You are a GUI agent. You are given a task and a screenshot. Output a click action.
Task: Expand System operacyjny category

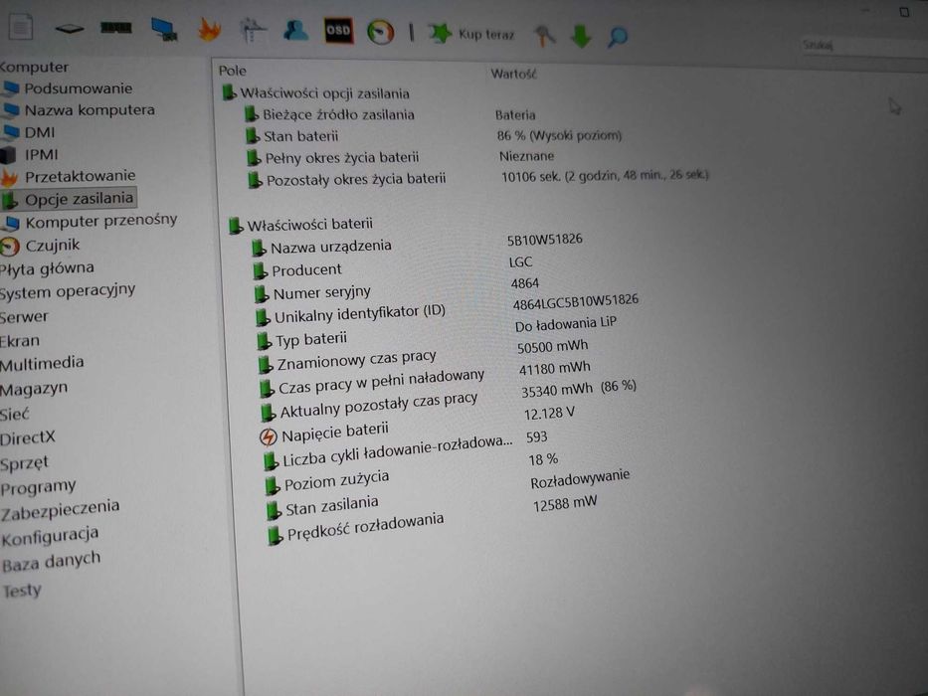pos(68,292)
